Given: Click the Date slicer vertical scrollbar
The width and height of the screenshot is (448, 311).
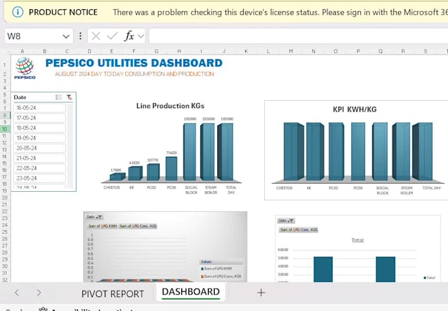Looking at the screenshot, I should point(70,146).
